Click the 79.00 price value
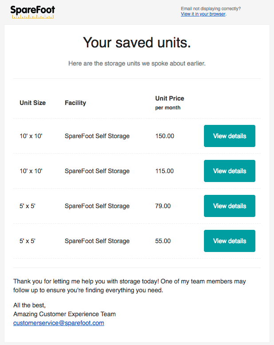Viewport: 274px width, 345px height. pyautogui.click(x=163, y=206)
